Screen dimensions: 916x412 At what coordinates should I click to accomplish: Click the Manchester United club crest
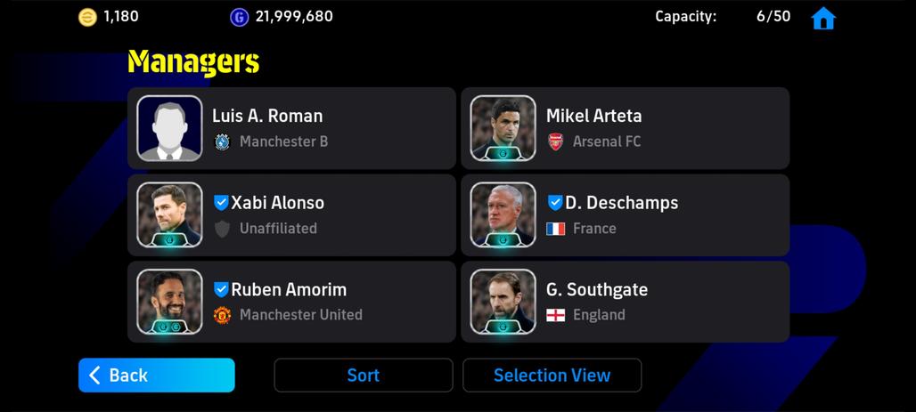tap(222, 315)
